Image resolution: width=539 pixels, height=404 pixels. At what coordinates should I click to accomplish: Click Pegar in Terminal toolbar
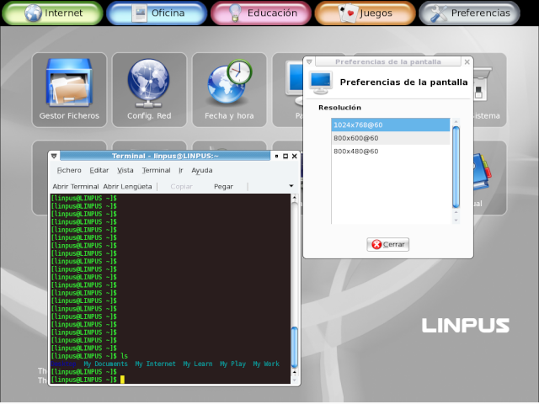[223, 187]
